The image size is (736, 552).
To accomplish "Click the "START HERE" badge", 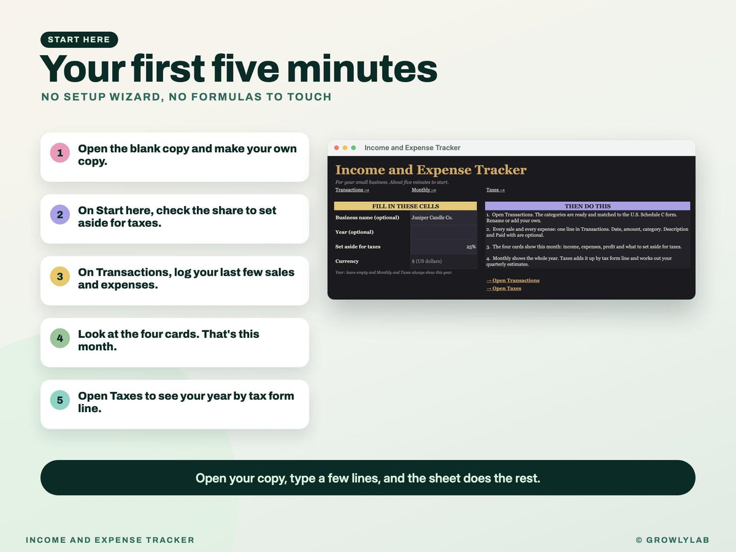I will (79, 40).
